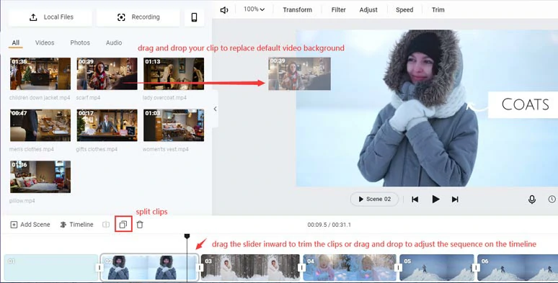Click the trim handle between scenes 03 and 04

(302, 268)
